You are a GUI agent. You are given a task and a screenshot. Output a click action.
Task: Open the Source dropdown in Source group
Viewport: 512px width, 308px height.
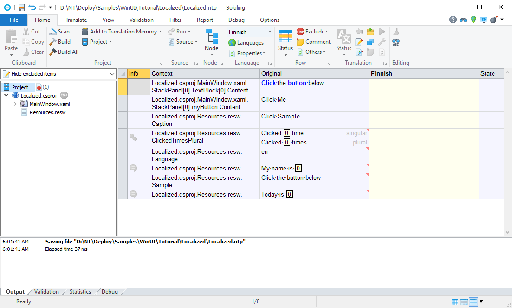183,41
